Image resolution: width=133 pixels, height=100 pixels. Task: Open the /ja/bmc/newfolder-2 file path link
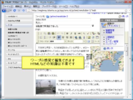[59, 17]
